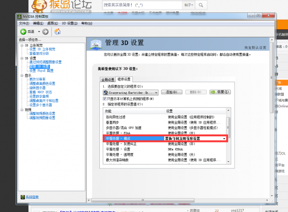
Task: Select 更改分辨率 in the tree
Action: 37,79
